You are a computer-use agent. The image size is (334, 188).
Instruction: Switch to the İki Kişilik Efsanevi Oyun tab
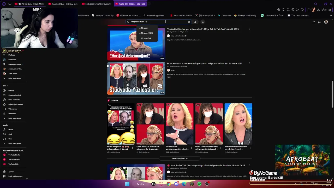(96, 4)
